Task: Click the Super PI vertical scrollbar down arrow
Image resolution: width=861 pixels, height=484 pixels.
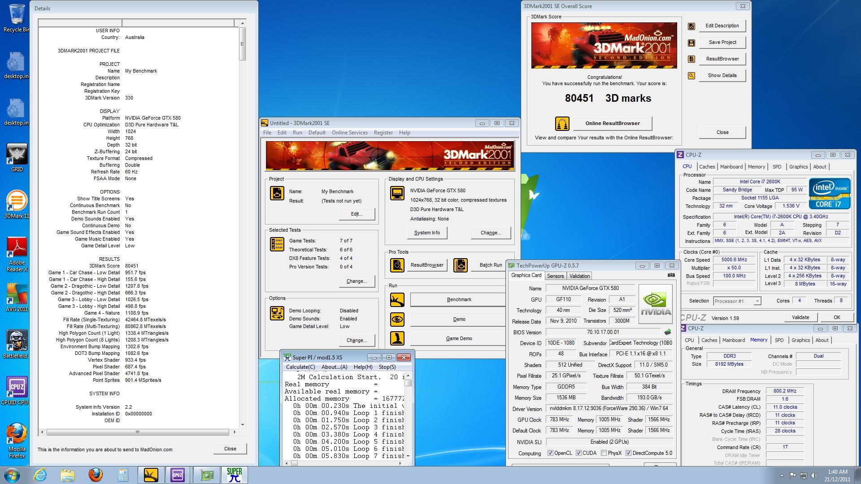Action: click(x=408, y=456)
